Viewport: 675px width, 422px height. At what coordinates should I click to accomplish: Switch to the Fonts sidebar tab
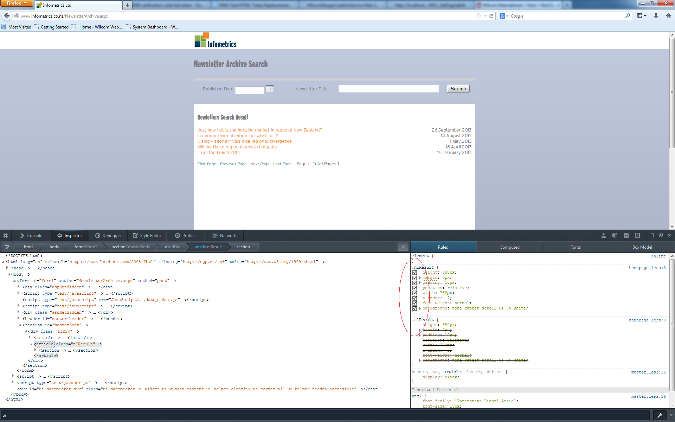pyautogui.click(x=576, y=247)
